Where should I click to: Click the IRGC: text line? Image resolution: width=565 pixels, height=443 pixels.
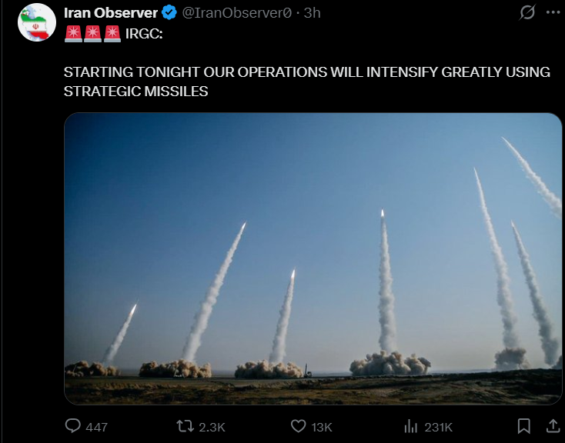coord(144,34)
